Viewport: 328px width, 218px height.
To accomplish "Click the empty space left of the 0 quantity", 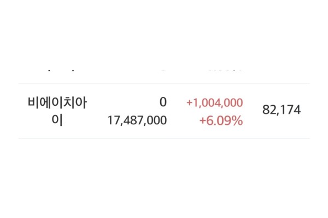I will point(126,102).
